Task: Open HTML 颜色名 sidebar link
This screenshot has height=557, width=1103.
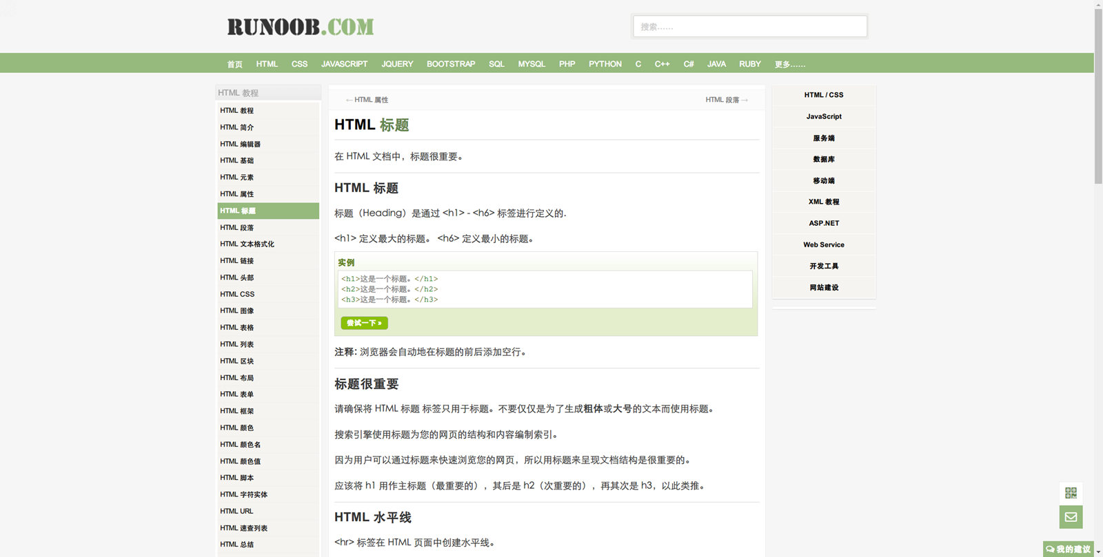Action: [x=268, y=445]
